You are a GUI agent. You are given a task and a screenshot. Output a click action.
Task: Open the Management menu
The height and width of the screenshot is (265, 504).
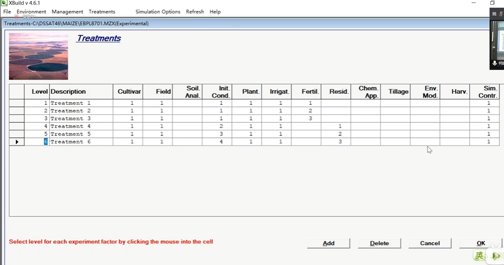[67, 12]
